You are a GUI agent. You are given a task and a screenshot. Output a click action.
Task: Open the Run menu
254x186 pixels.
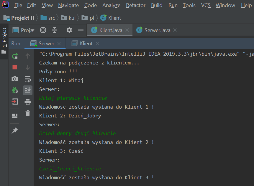173,5
